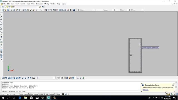Toggle GRID display in status bar

26,94
